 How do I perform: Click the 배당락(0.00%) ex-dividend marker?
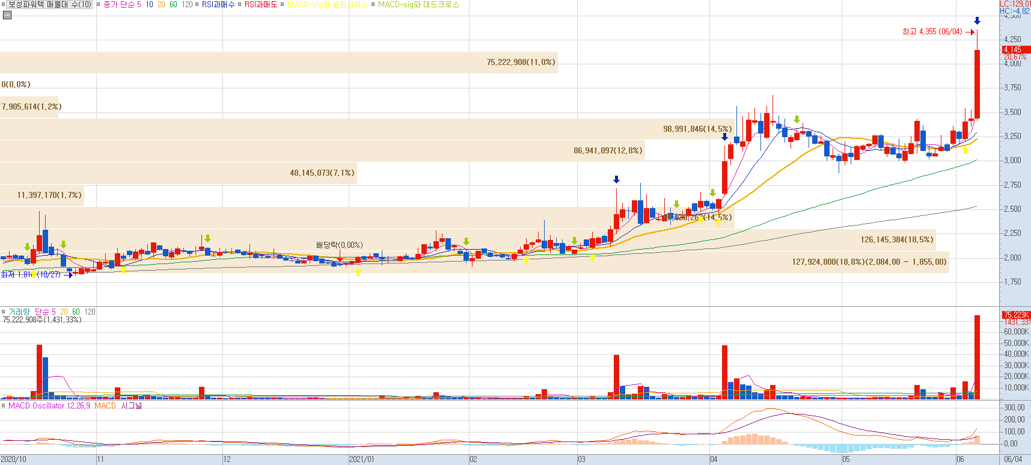340,245
